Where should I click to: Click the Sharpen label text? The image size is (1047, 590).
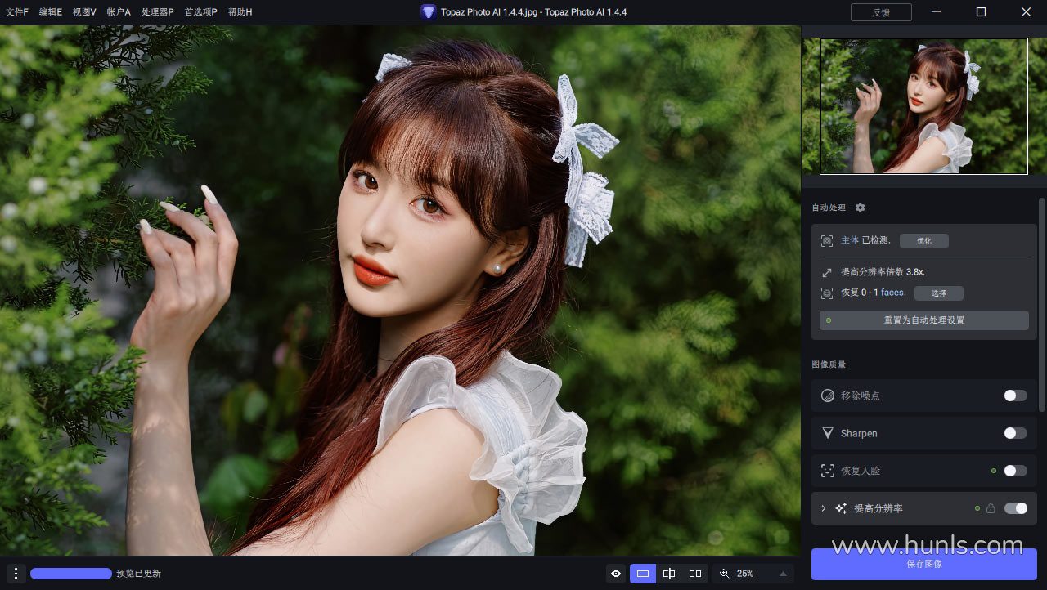[x=859, y=433]
